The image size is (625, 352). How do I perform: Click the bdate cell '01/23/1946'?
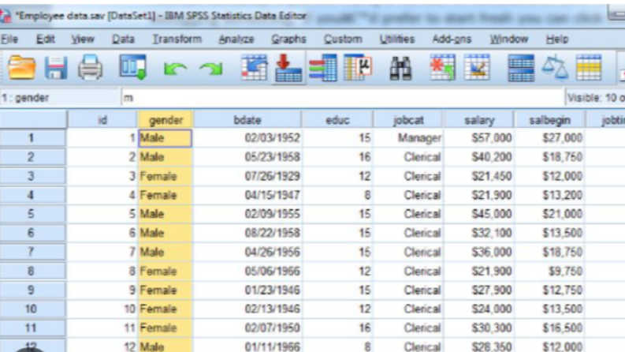(x=247, y=290)
